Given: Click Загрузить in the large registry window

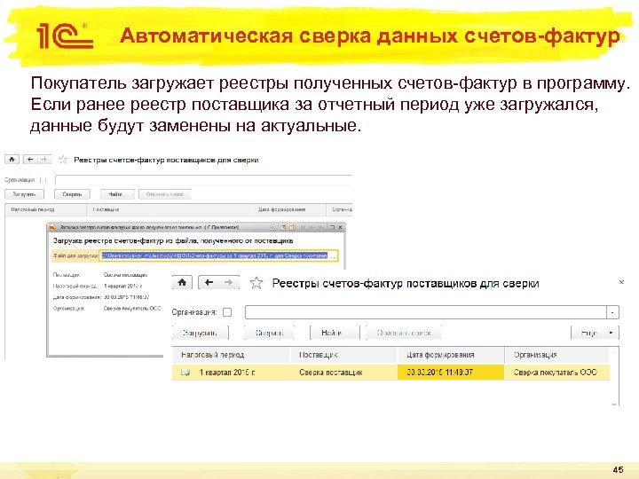Looking at the screenshot, I should [x=200, y=333].
